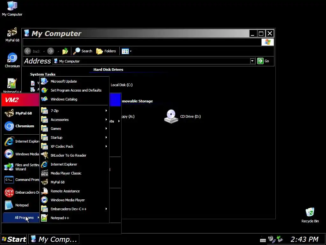Click the Forward arrow button in My Computer

coord(51,51)
